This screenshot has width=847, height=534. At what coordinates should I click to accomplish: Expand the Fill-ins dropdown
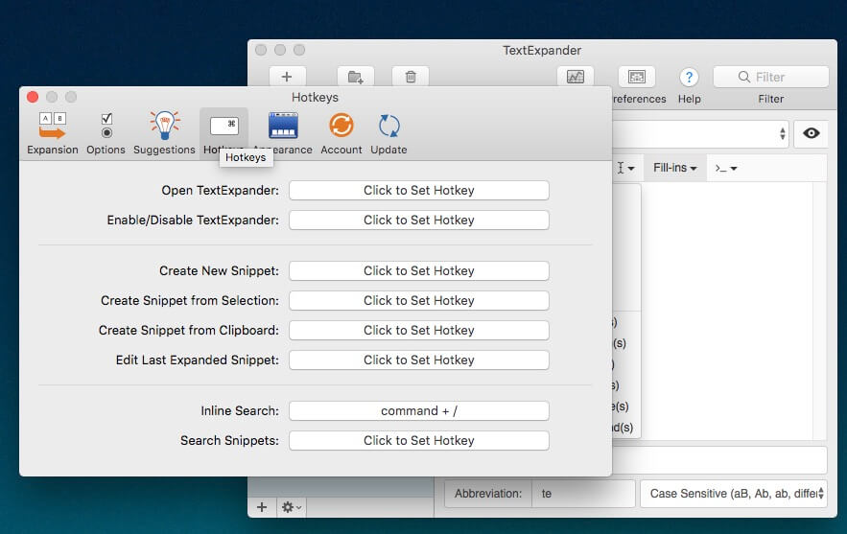pos(674,168)
